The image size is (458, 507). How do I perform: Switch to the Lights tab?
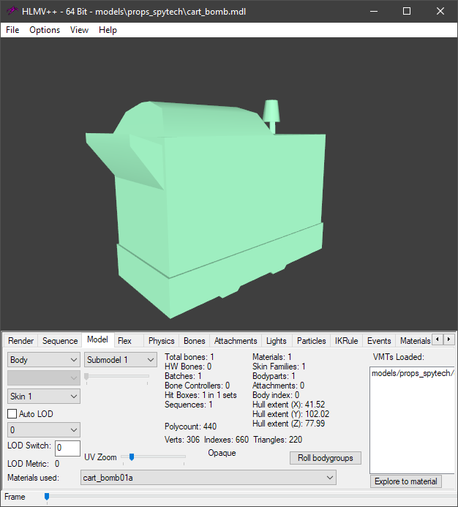[277, 341]
